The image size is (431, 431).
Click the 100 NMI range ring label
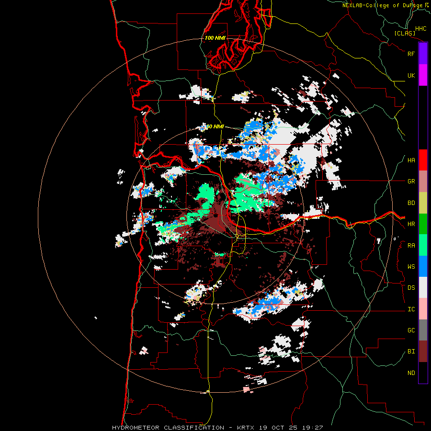tap(215, 38)
